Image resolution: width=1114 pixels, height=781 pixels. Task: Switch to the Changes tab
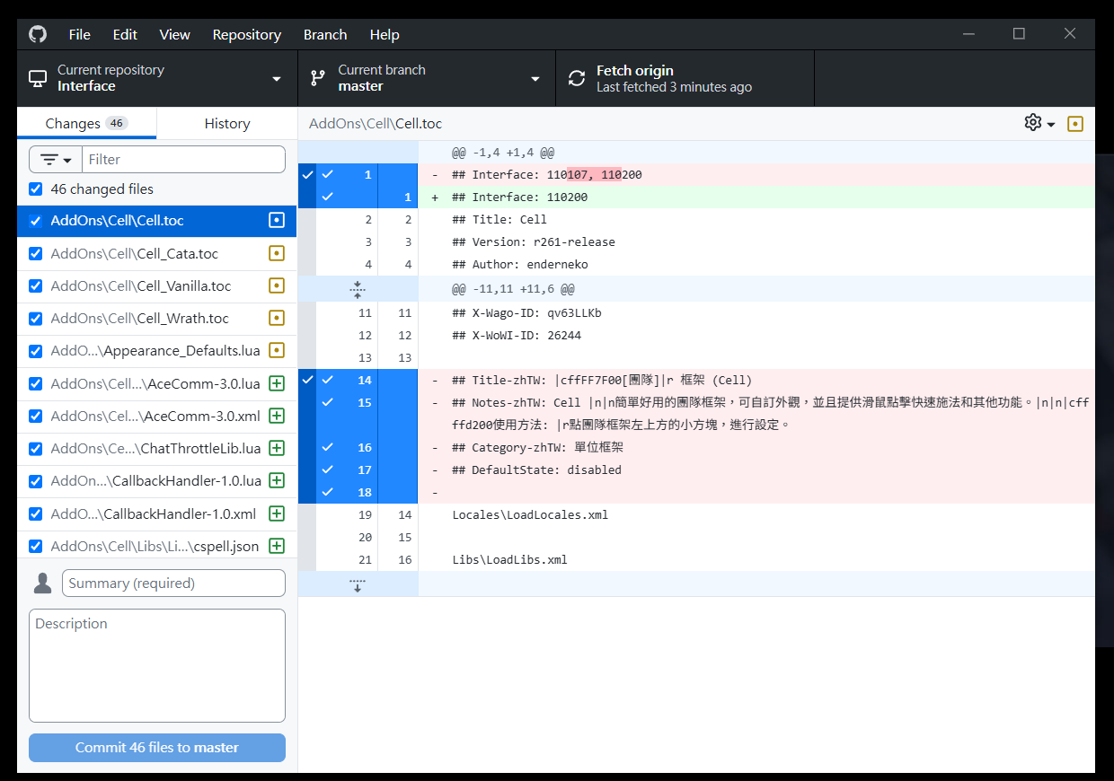click(x=86, y=123)
